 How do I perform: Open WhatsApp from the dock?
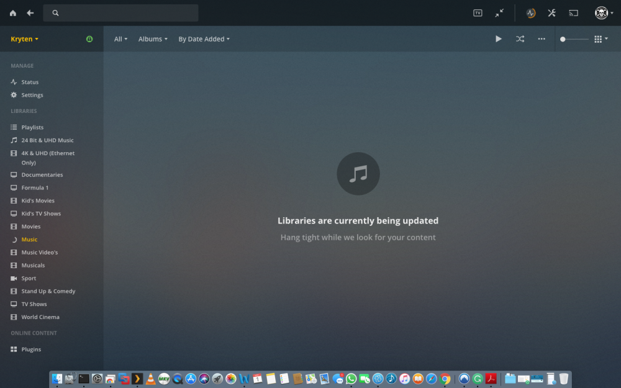point(351,379)
